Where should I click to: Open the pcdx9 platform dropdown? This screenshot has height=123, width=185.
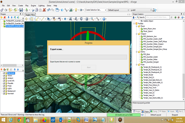tap(141, 10)
